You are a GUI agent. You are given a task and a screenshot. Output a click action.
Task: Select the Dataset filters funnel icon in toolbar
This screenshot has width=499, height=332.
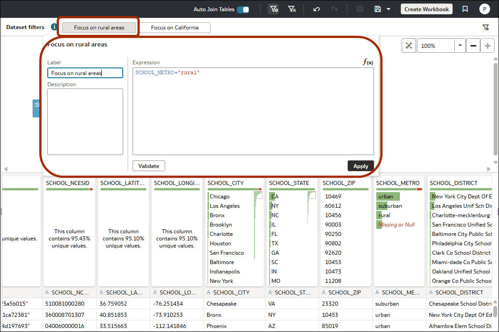point(273,9)
